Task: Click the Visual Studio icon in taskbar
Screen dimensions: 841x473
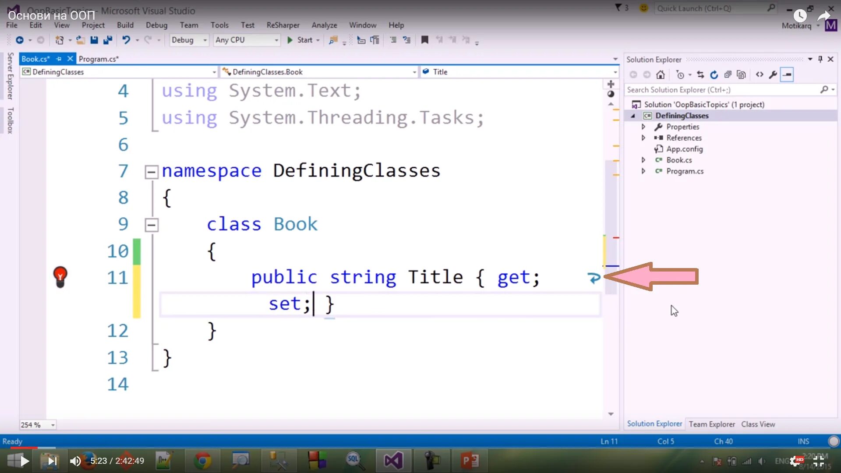Action: 393,461
